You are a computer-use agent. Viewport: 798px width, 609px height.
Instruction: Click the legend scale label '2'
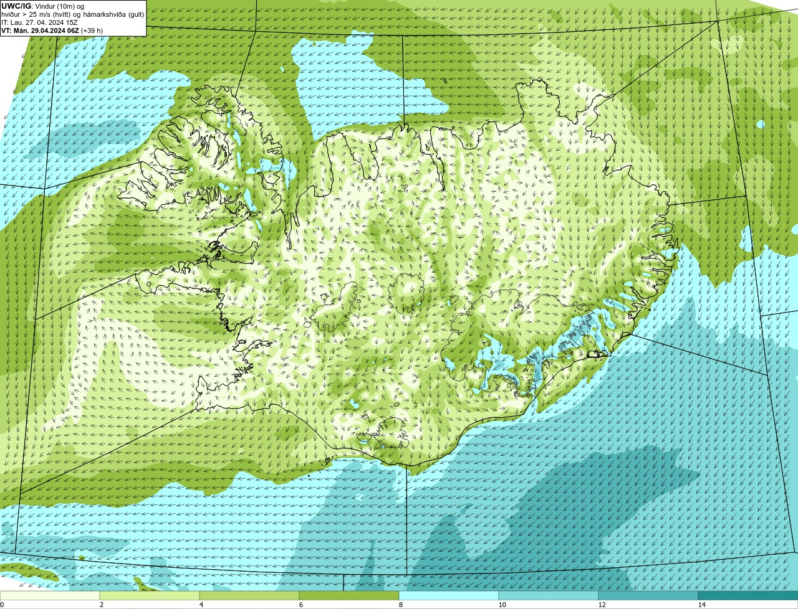click(101, 605)
